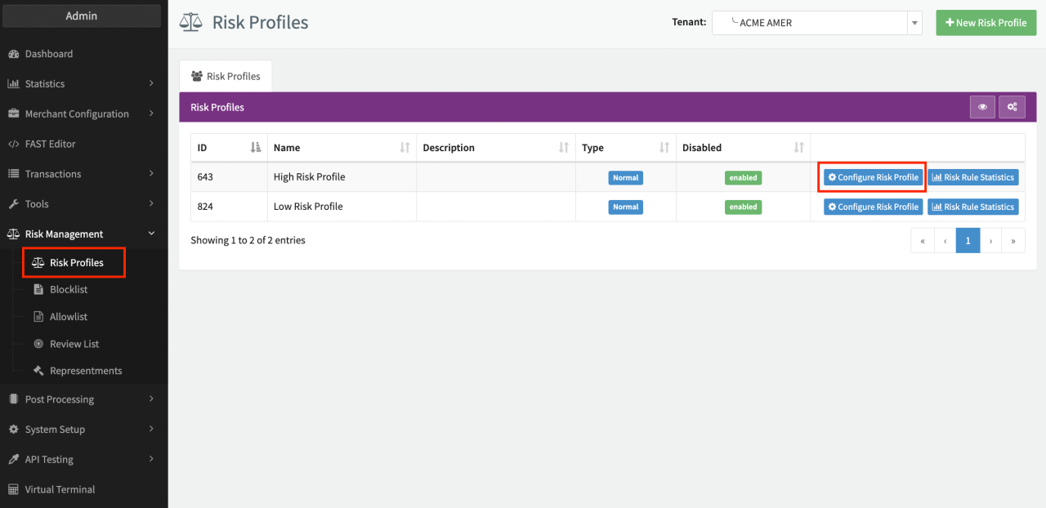
Task: Select the Risk Profiles tab
Action: pyautogui.click(x=226, y=76)
